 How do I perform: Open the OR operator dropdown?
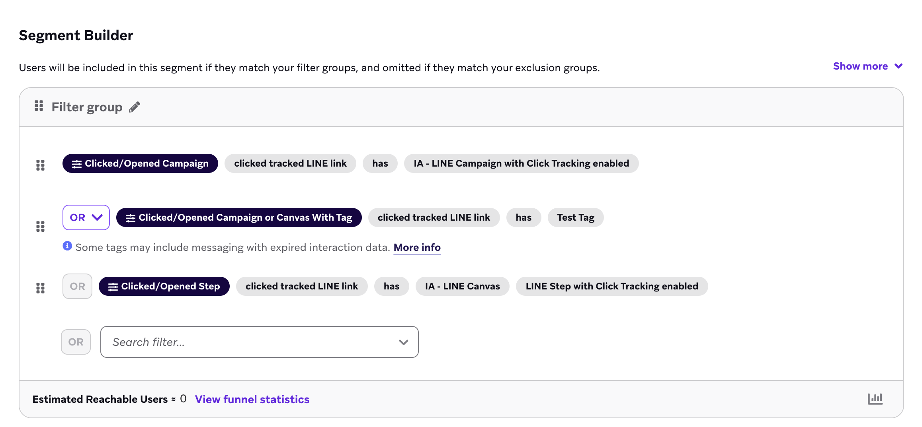pyautogui.click(x=85, y=217)
